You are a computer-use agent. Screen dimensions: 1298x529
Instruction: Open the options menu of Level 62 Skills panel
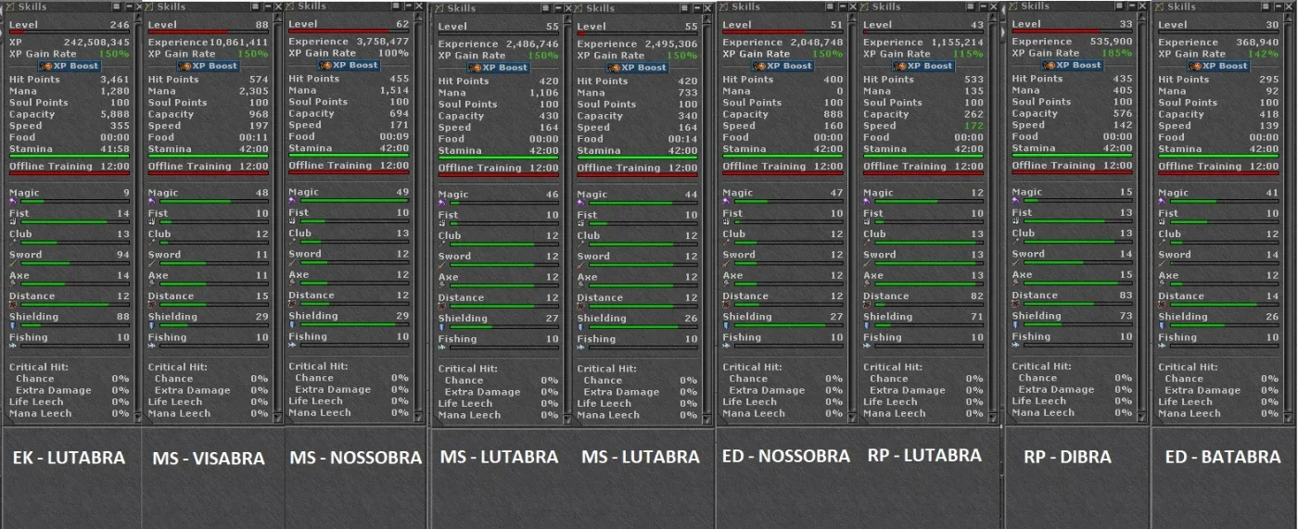click(x=395, y=6)
